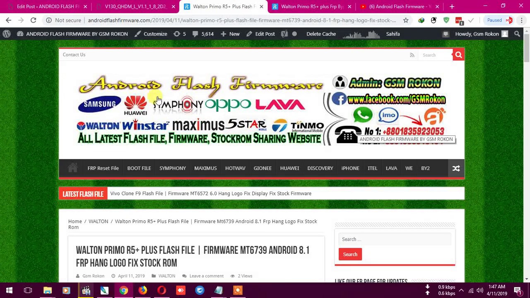Bookmark this page with the star icon

coord(406,20)
